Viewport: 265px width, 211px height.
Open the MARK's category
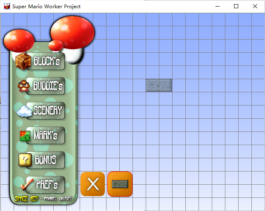46,135
